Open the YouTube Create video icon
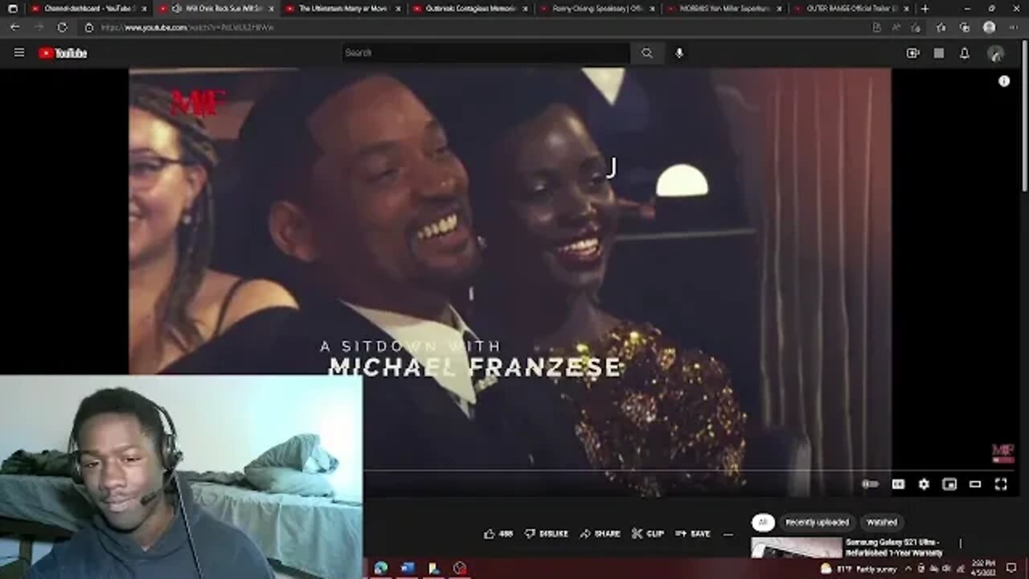Image resolution: width=1029 pixels, height=579 pixels. click(912, 53)
